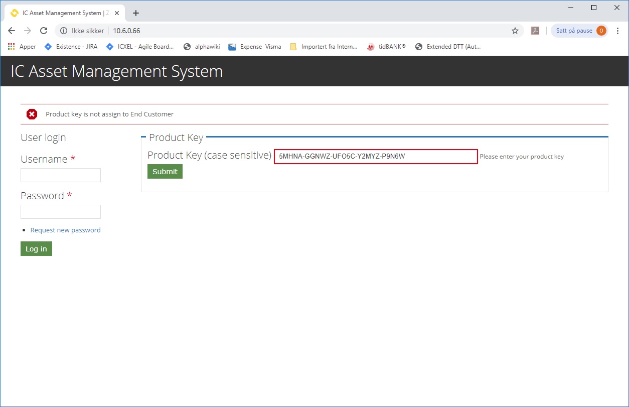Click the 'Ikke sikker' site info icon
The width and height of the screenshot is (629, 407).
click(64, 31)
